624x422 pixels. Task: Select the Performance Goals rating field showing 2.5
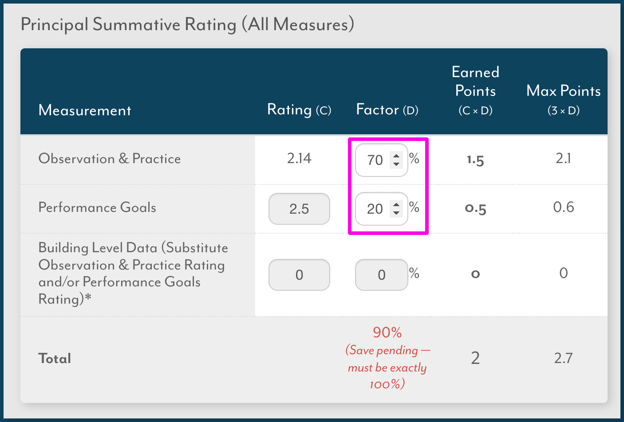click(299, 209)
